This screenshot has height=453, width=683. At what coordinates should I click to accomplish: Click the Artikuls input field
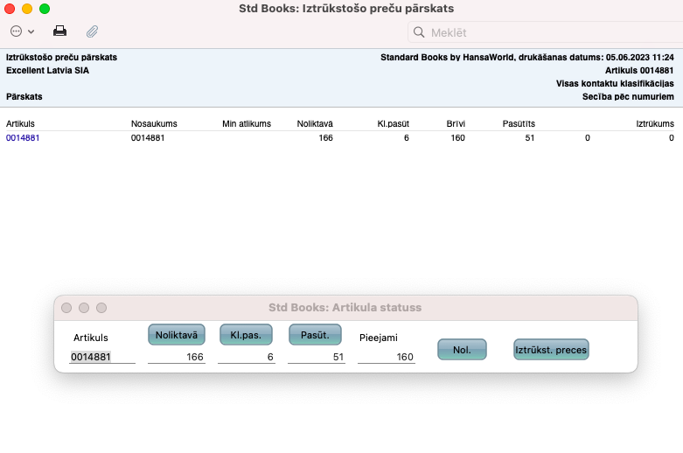pos(102,357)
